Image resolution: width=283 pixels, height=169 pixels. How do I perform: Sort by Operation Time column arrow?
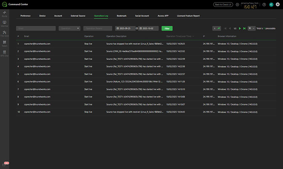(x=193, y=36)
